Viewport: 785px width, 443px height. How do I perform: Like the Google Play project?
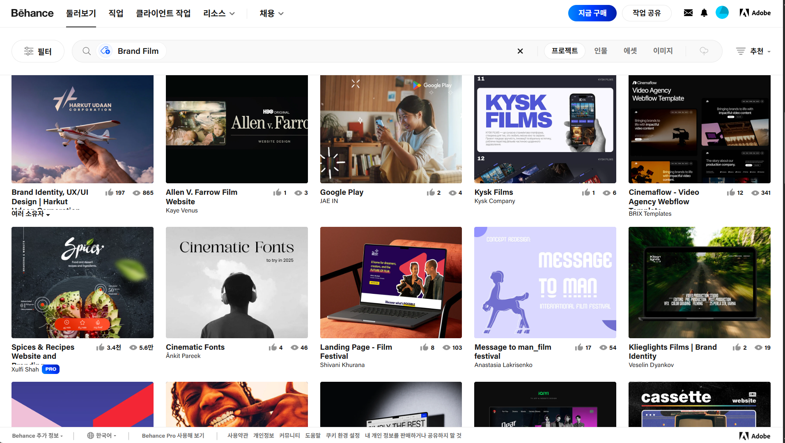[431, 192]
